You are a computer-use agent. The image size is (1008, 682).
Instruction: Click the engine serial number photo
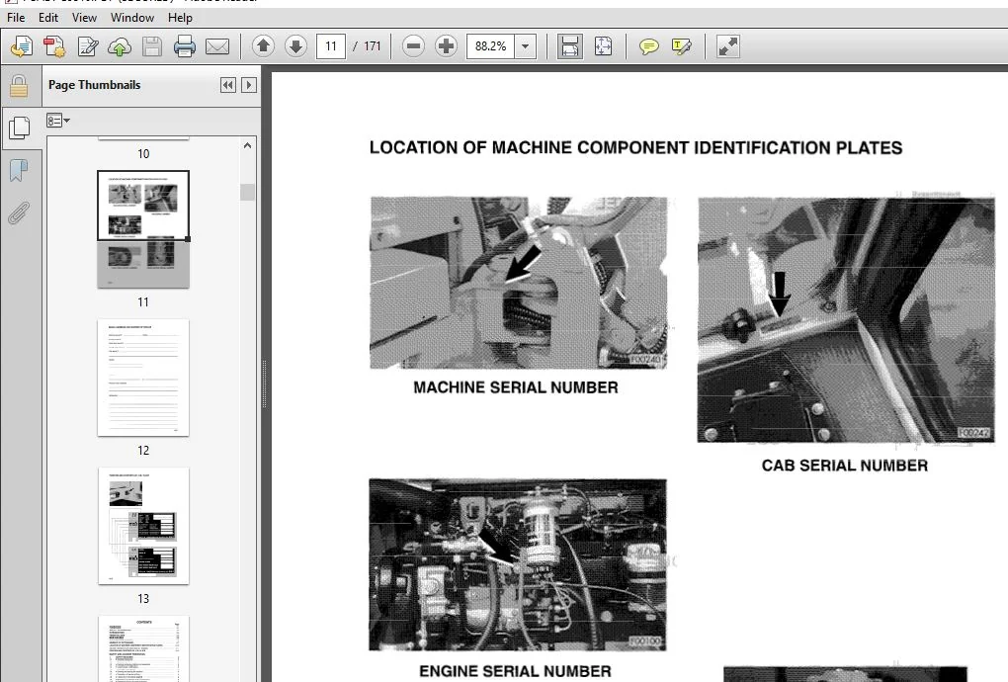click(518, 565)
